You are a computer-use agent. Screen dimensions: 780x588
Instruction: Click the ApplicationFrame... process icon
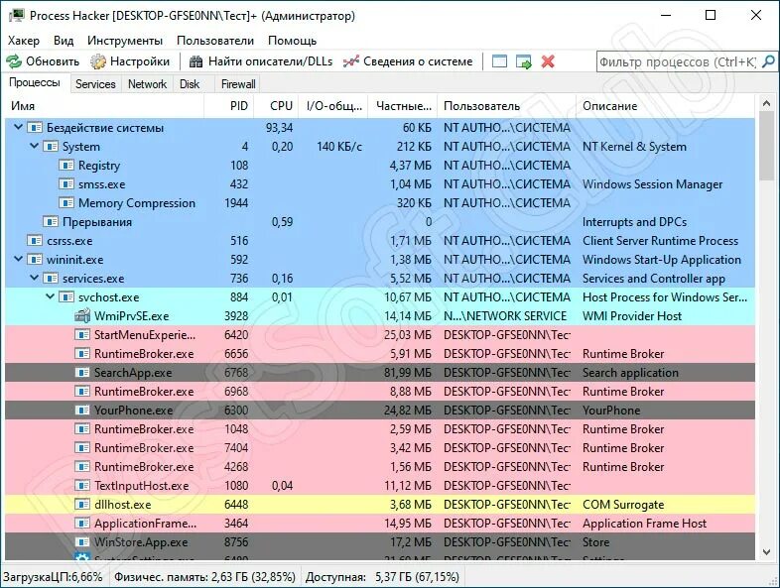82,524
